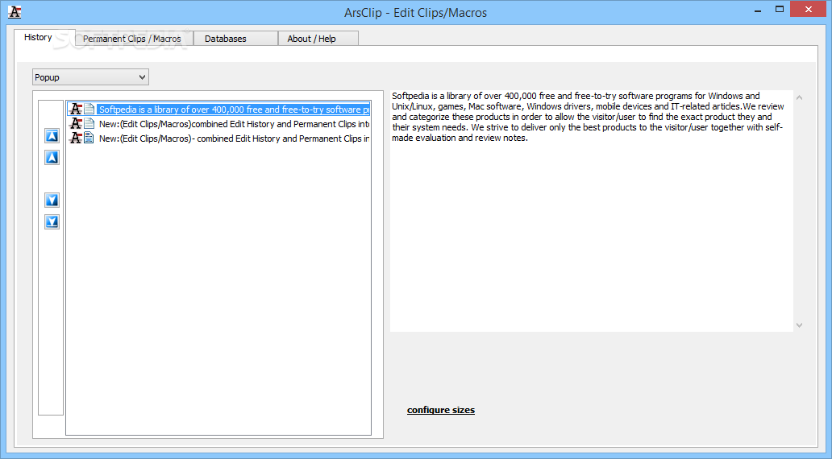
Task: Select clip 'Softpedia is a library of over 400,000'
Action: 234,110
